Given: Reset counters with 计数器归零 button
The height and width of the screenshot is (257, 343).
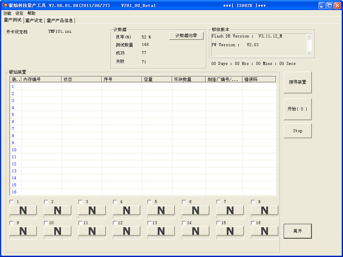Looking at the screenshot, I should click(186, 36).
